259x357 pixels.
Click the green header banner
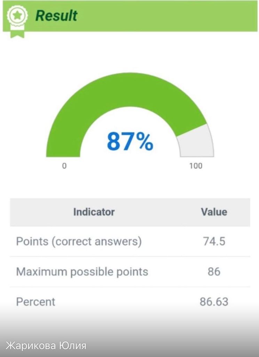(167, 16)
